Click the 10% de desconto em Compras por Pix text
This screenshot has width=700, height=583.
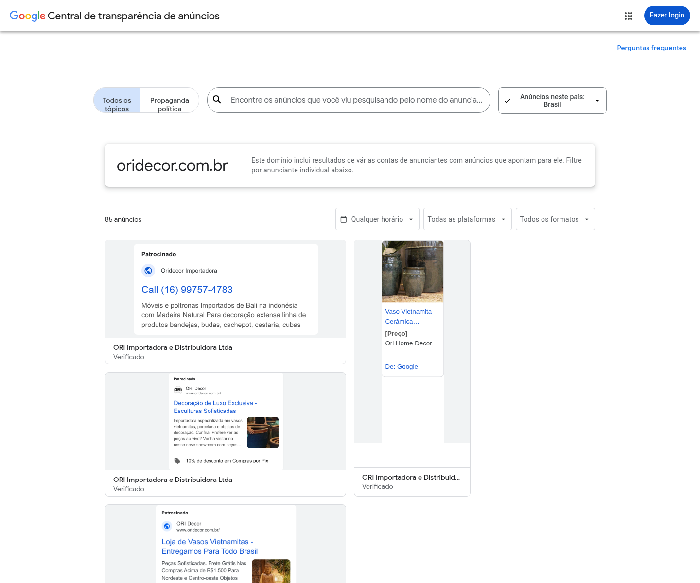[227, 461]
